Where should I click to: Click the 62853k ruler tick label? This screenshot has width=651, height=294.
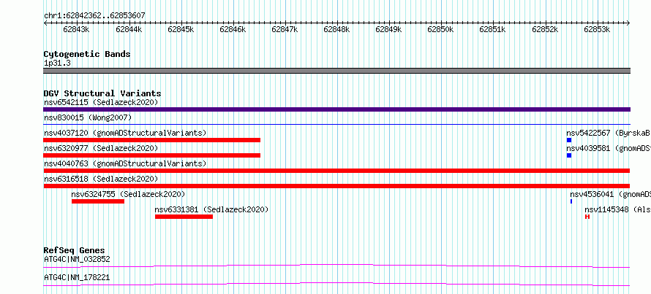coord(597,29)
